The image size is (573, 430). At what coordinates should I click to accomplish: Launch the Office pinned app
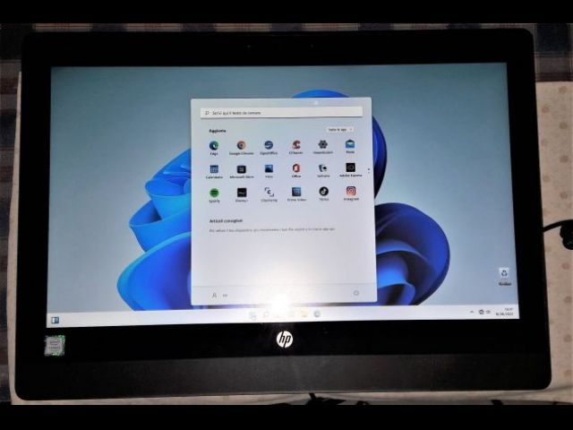pyautogui.click(x=296, y=171)
